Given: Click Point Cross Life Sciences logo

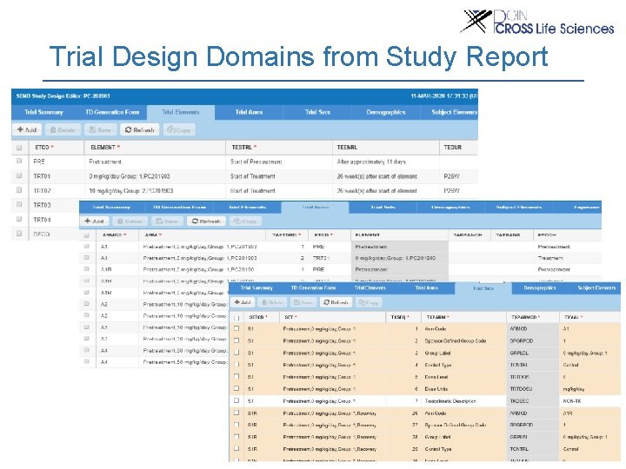Looking at the screenshot, I should (x=537, y=22).
